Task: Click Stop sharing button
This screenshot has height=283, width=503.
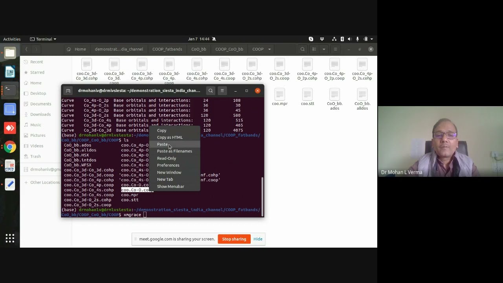Action: click(x=234, y=239)
